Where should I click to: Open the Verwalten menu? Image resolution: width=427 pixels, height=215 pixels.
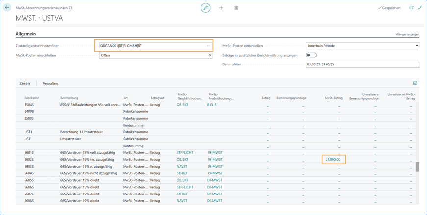pyautogui.click(x=51, y=83)
